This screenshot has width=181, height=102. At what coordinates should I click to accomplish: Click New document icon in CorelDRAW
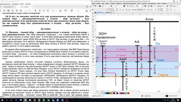[93, 6]
